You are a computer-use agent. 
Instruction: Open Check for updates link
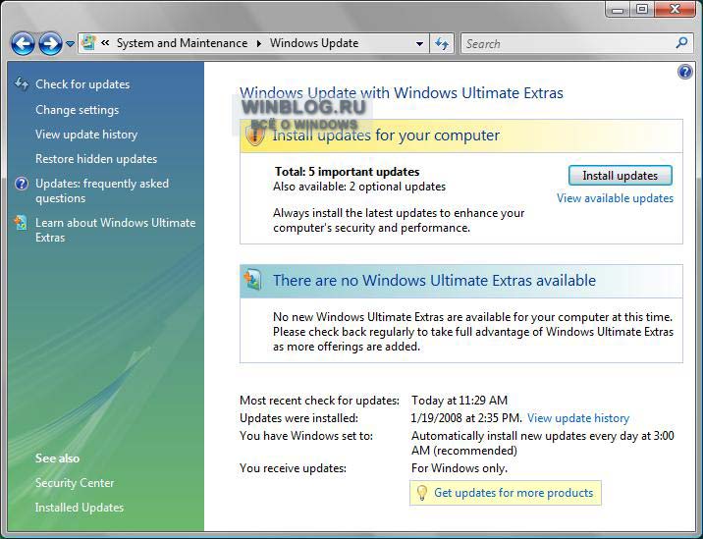pyautogui.click(x=82, y=84)
